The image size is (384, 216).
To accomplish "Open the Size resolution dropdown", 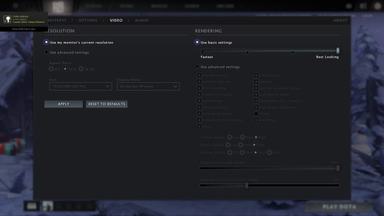I will [x=80, y=86].
